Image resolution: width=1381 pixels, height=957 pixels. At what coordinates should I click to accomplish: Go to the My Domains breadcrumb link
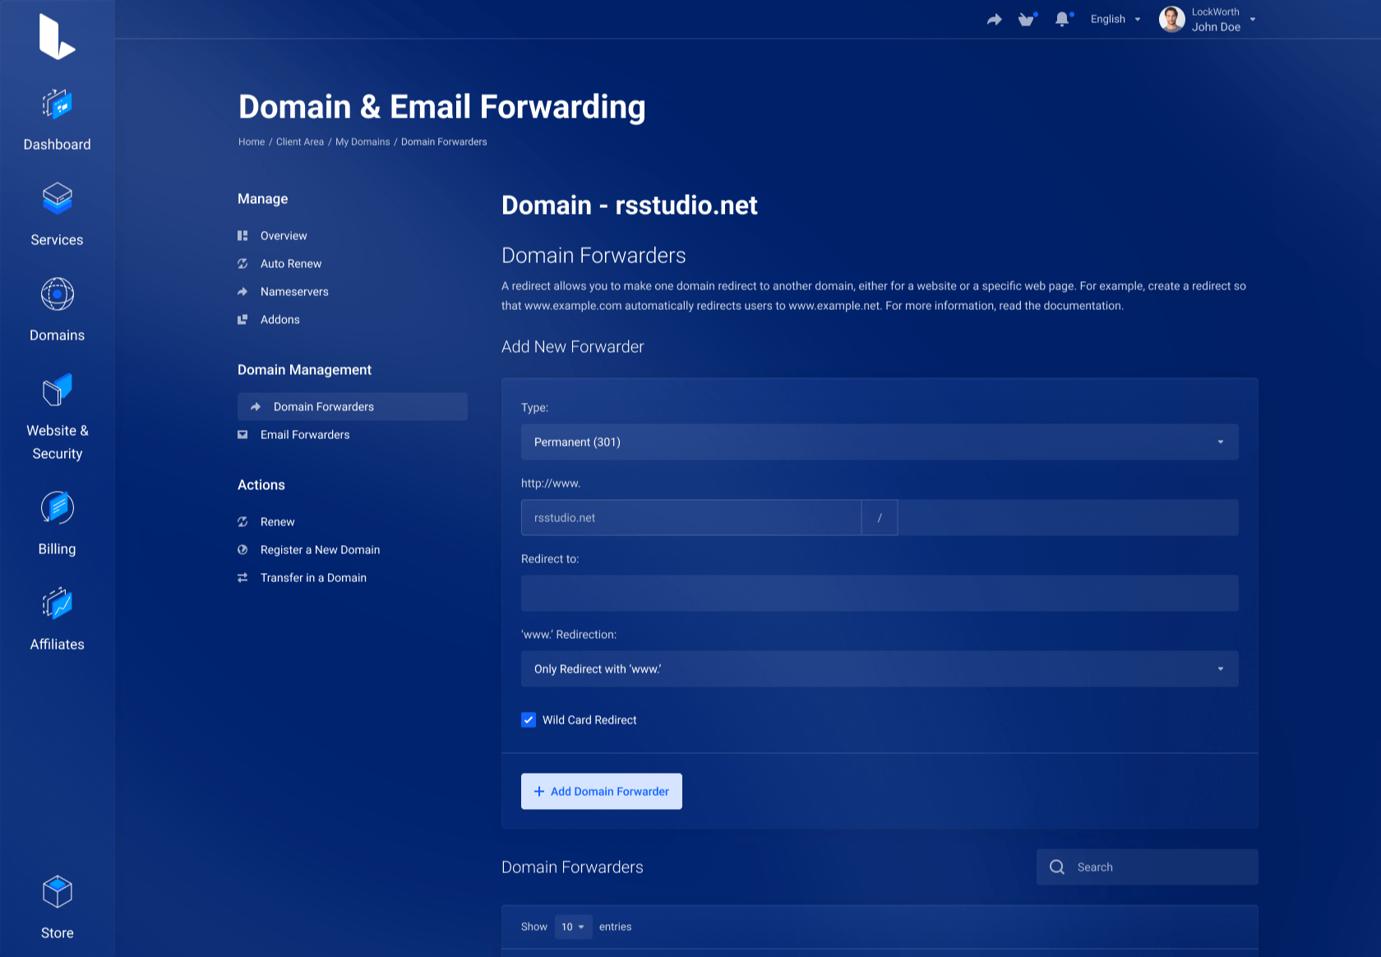coord(363,142)
